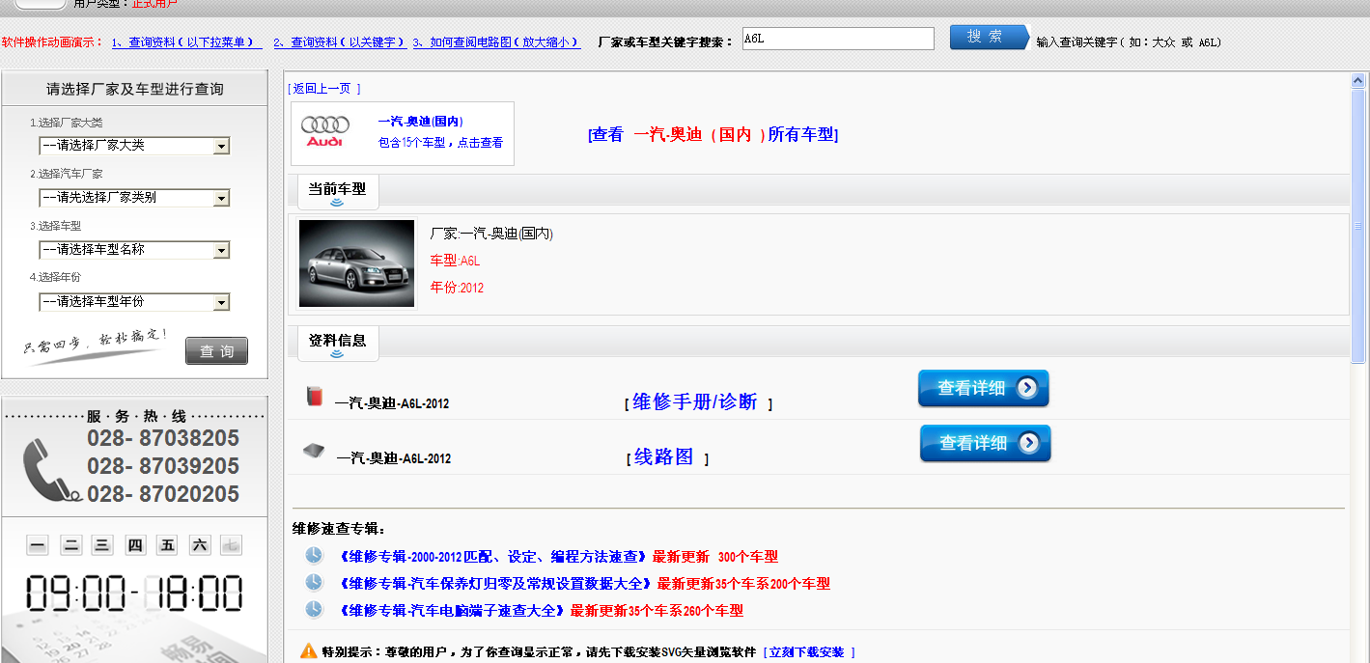Open 查看详细 for 线路图

(985, 443)
